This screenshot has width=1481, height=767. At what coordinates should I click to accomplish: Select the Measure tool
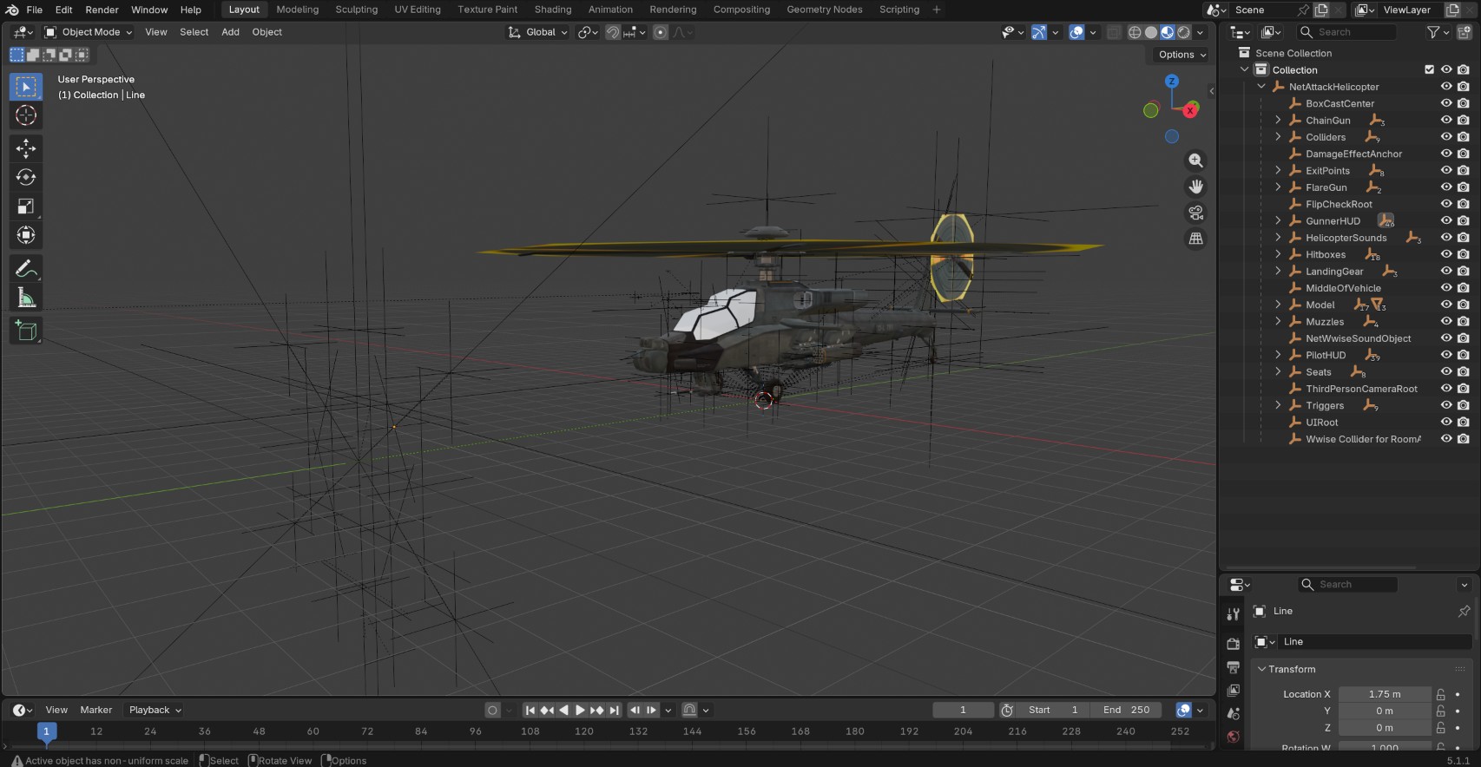pos(26,298)
